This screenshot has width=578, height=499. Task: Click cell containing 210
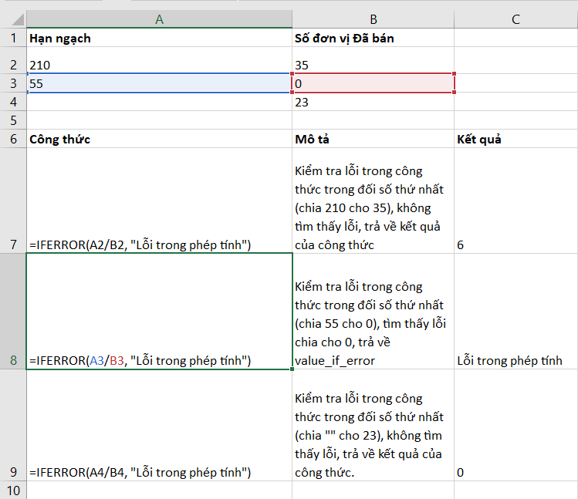(159, 61)
